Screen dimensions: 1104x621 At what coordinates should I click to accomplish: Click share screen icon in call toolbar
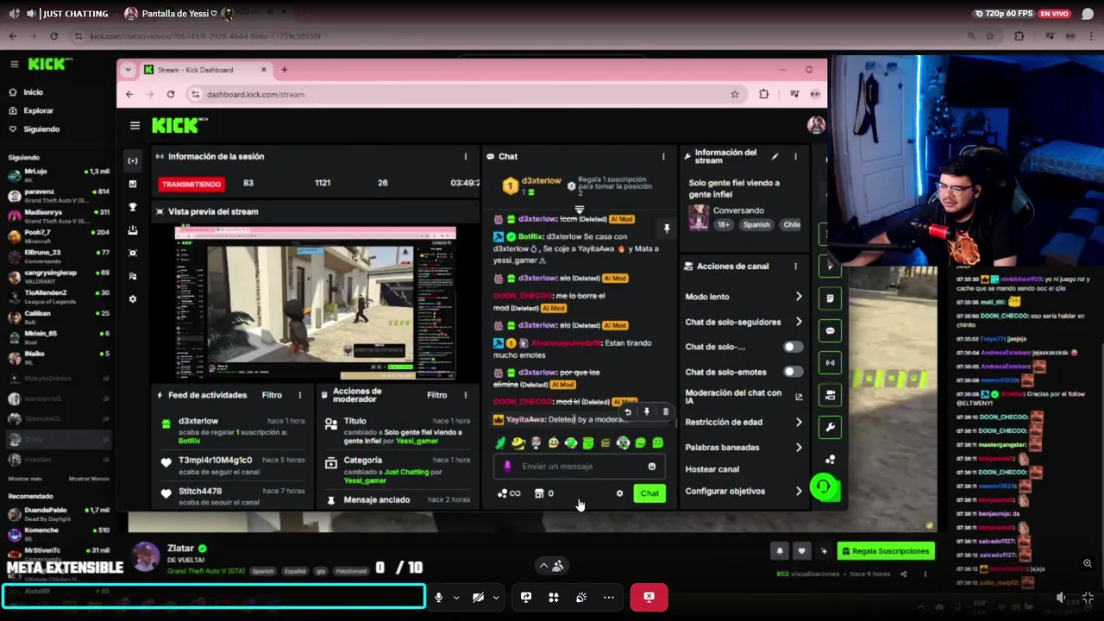click(x=526, y=597)
